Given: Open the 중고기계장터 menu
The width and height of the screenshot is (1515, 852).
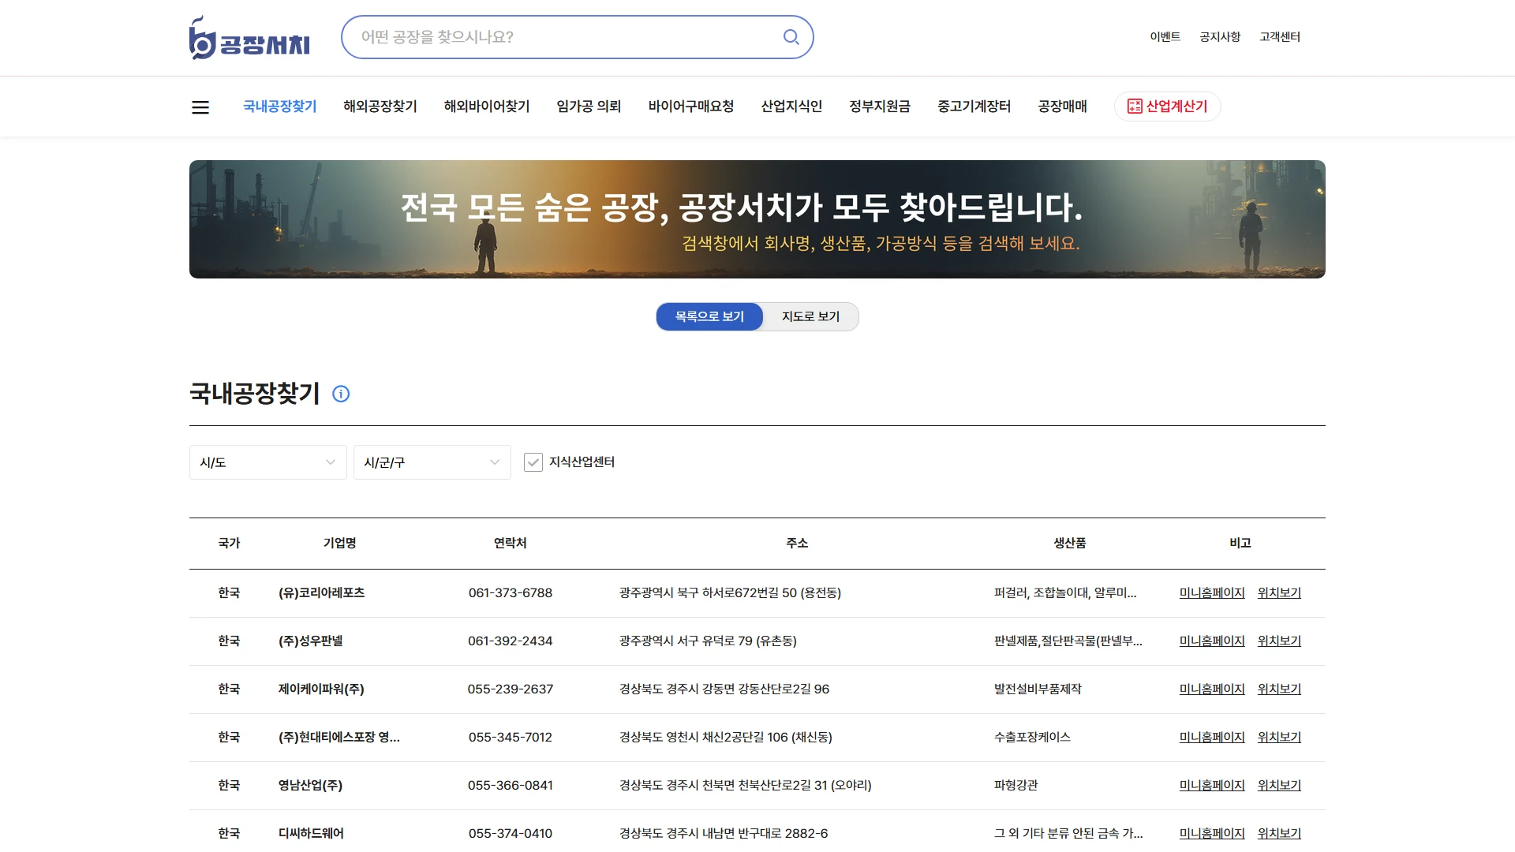Looking at the screenshot, I should [974, 106].
